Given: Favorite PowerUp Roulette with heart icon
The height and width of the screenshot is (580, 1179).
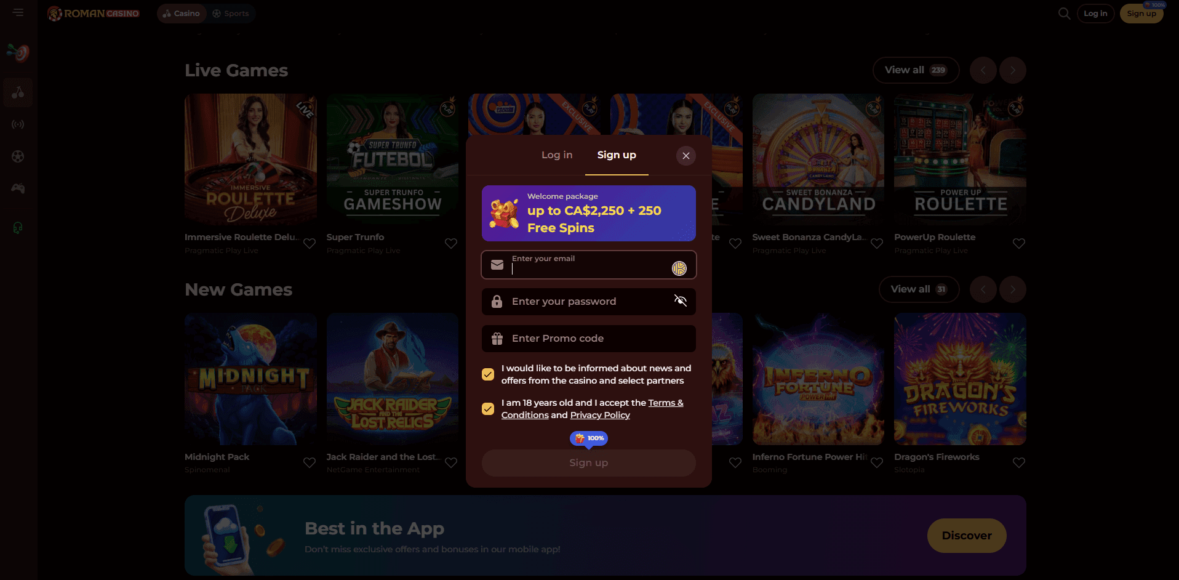Looking at the screenshot, I should click(1019, 243).
